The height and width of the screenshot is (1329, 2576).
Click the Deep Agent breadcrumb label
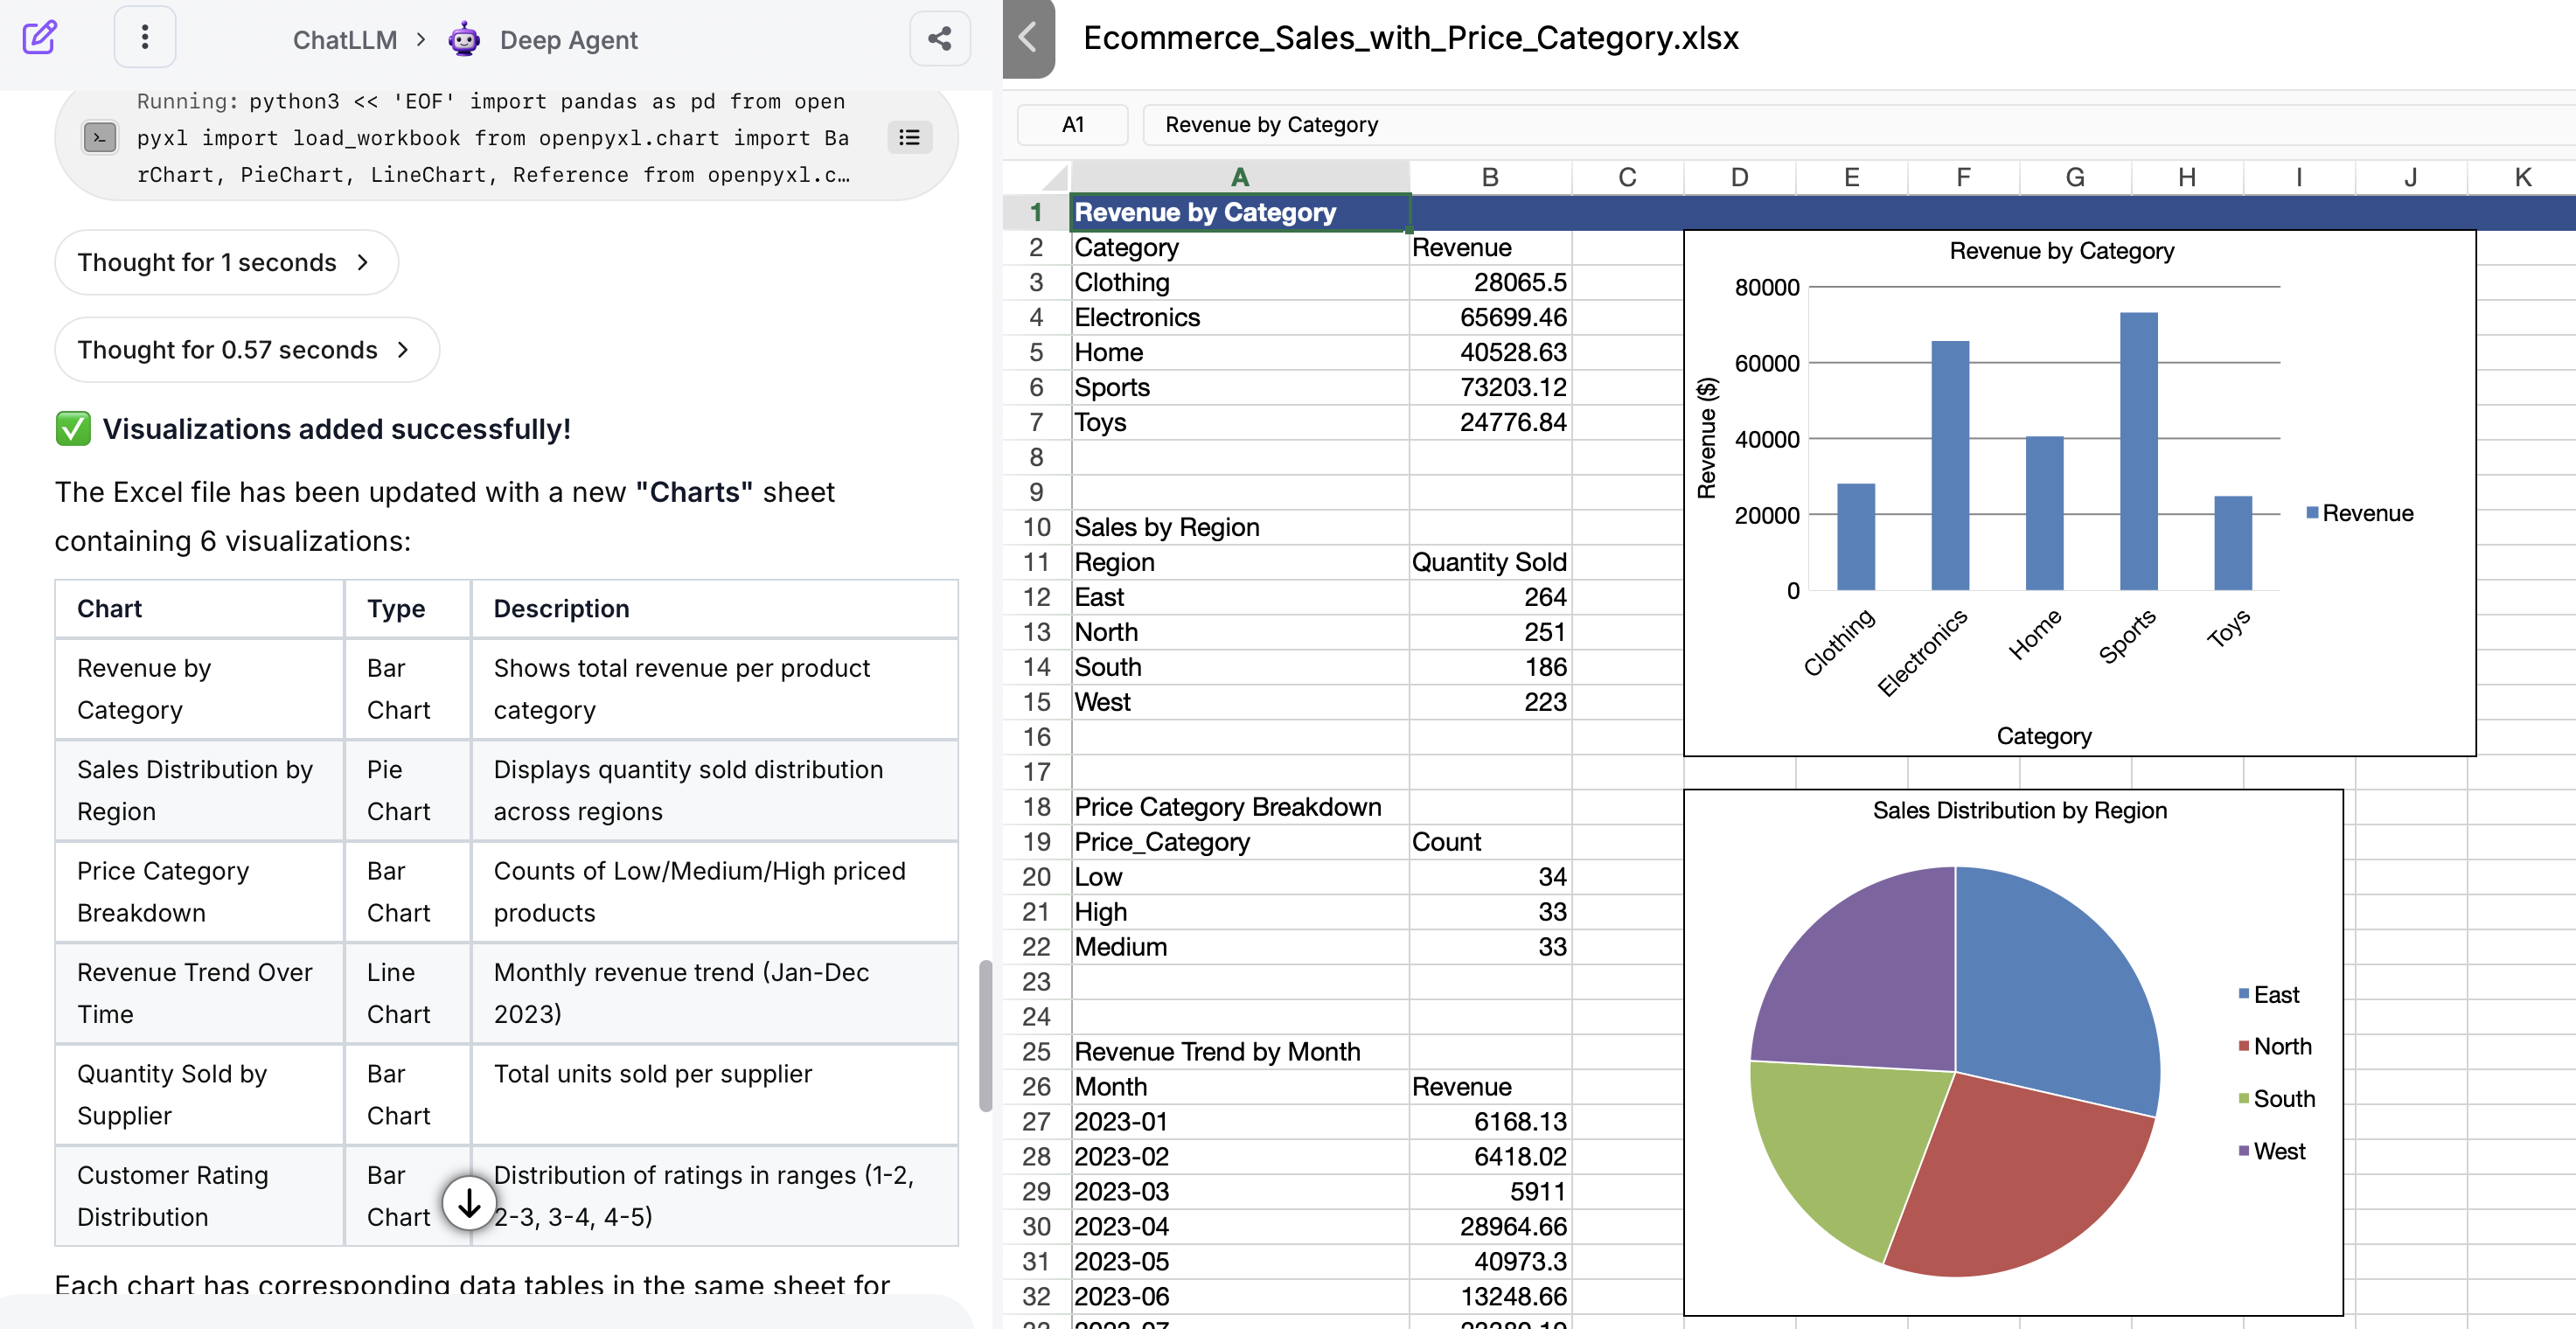point(568,40)
